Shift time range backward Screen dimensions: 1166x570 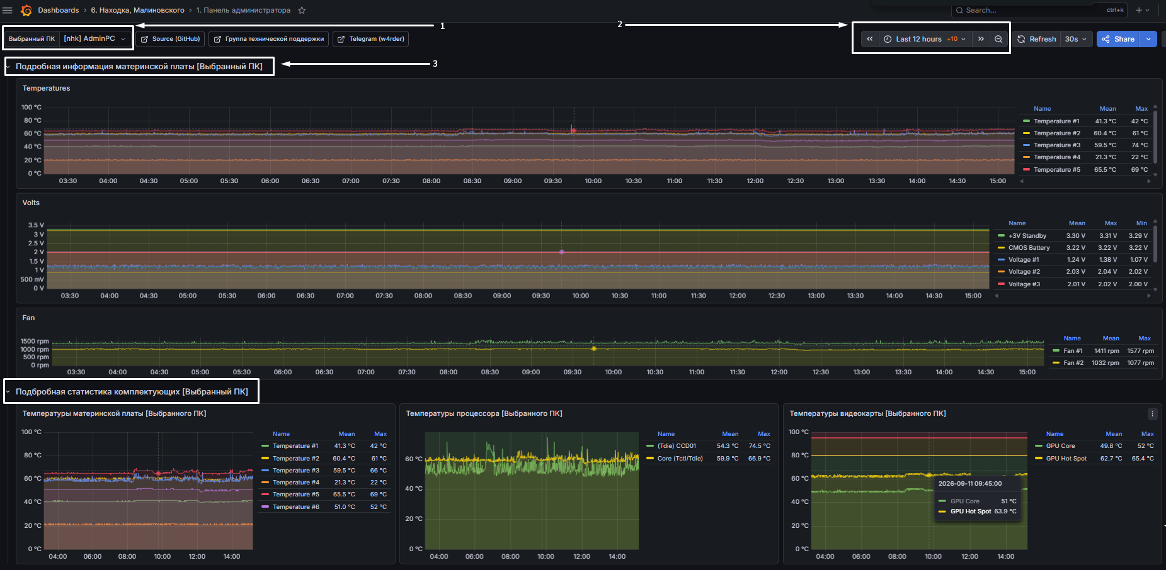(x=870, y=39)
